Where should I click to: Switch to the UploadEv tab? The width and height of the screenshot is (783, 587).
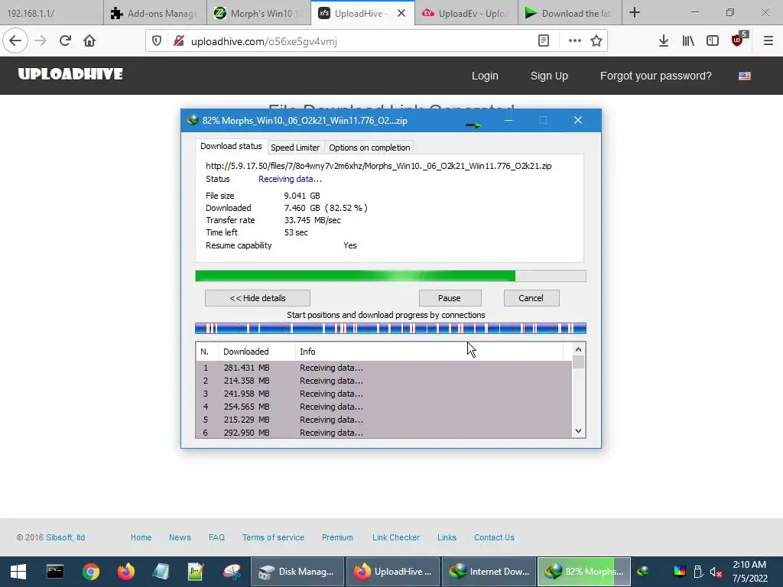466,13
